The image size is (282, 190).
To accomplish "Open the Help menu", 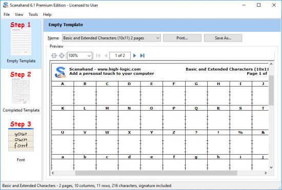I will tap(47, 14).
